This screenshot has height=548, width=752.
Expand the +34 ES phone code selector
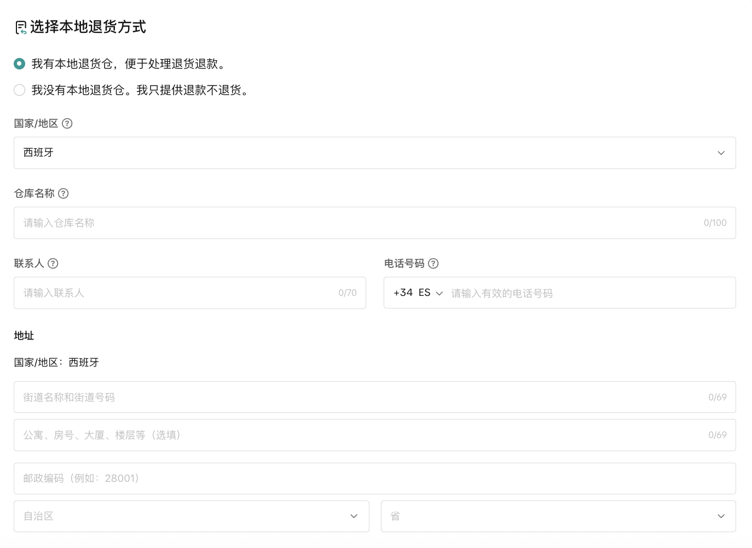click(x=418, y=293)
